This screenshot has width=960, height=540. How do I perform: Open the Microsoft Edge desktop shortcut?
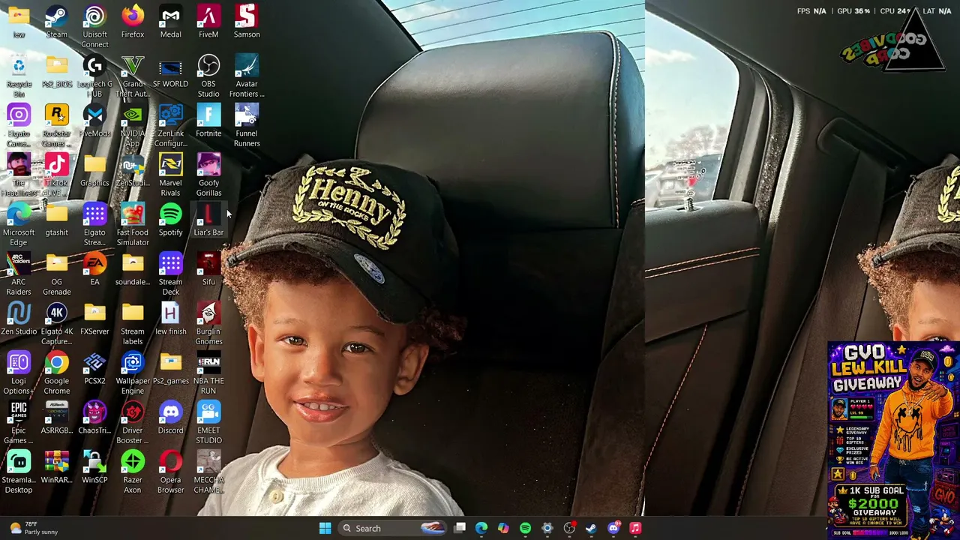pos(19,224)
